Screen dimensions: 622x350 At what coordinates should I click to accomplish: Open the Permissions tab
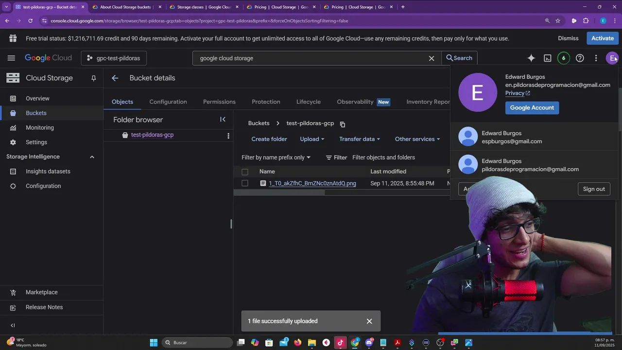219,102
